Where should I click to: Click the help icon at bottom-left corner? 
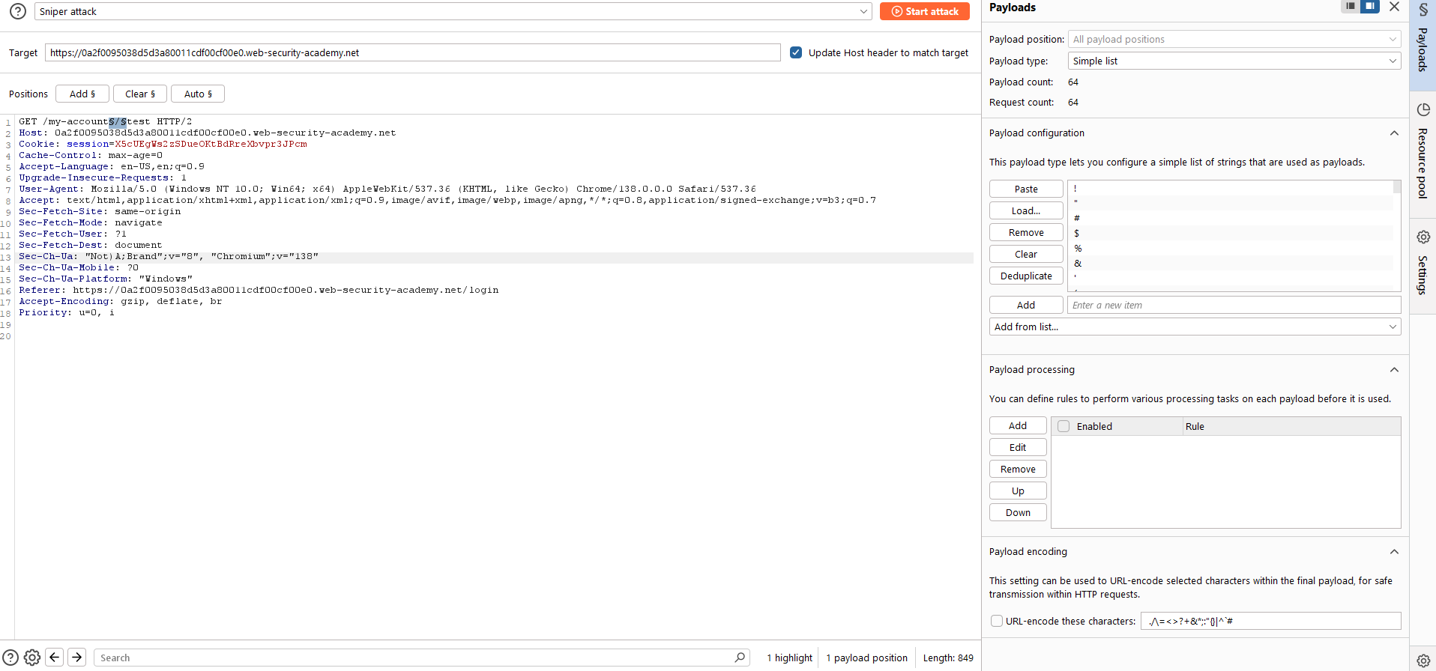tap(10, 658)
